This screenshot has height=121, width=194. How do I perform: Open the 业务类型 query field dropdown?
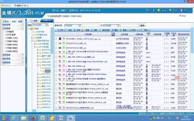(x=118, y=25)
